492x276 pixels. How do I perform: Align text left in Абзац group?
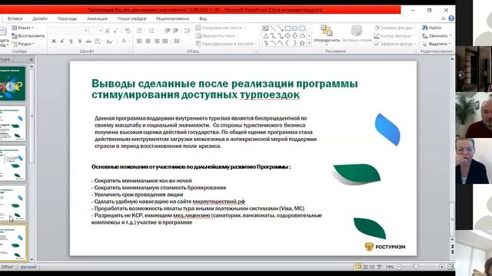[x=139, y=41]
